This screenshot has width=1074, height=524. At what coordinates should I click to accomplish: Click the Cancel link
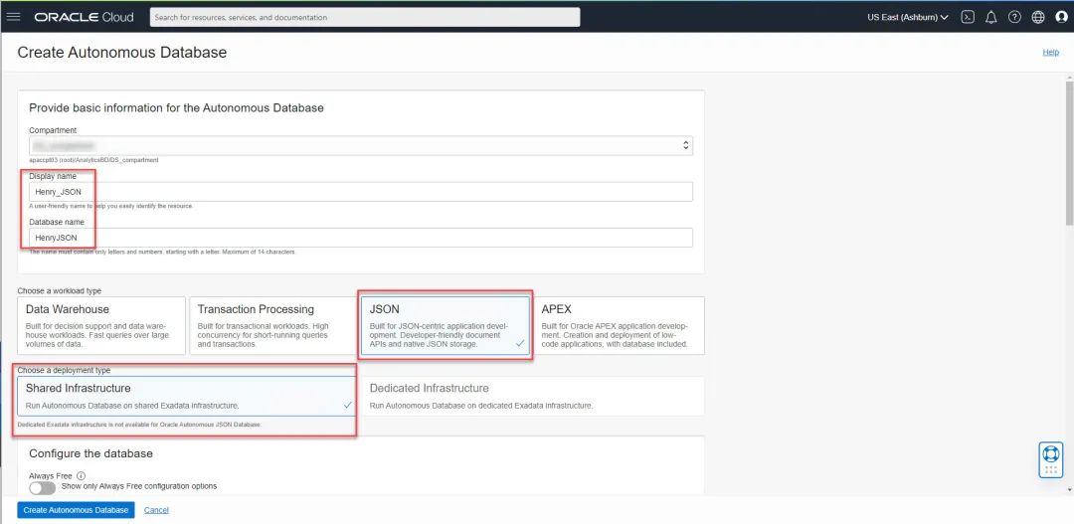(x=156, y=510)
